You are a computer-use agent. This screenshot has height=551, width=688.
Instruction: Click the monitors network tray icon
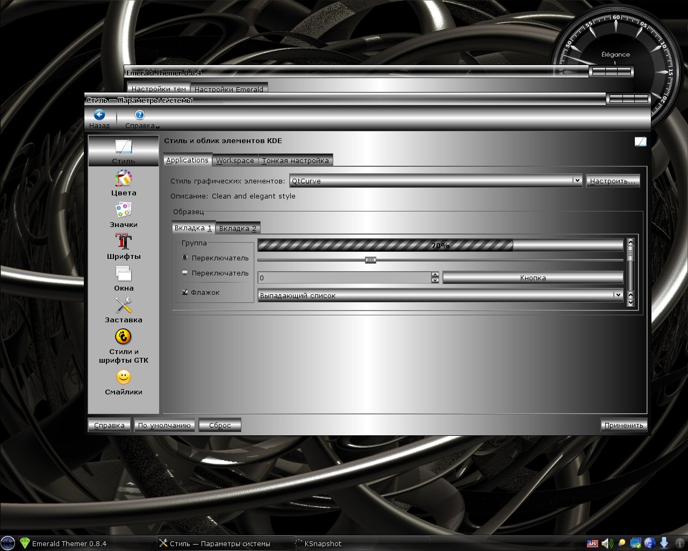pos(636,543)
